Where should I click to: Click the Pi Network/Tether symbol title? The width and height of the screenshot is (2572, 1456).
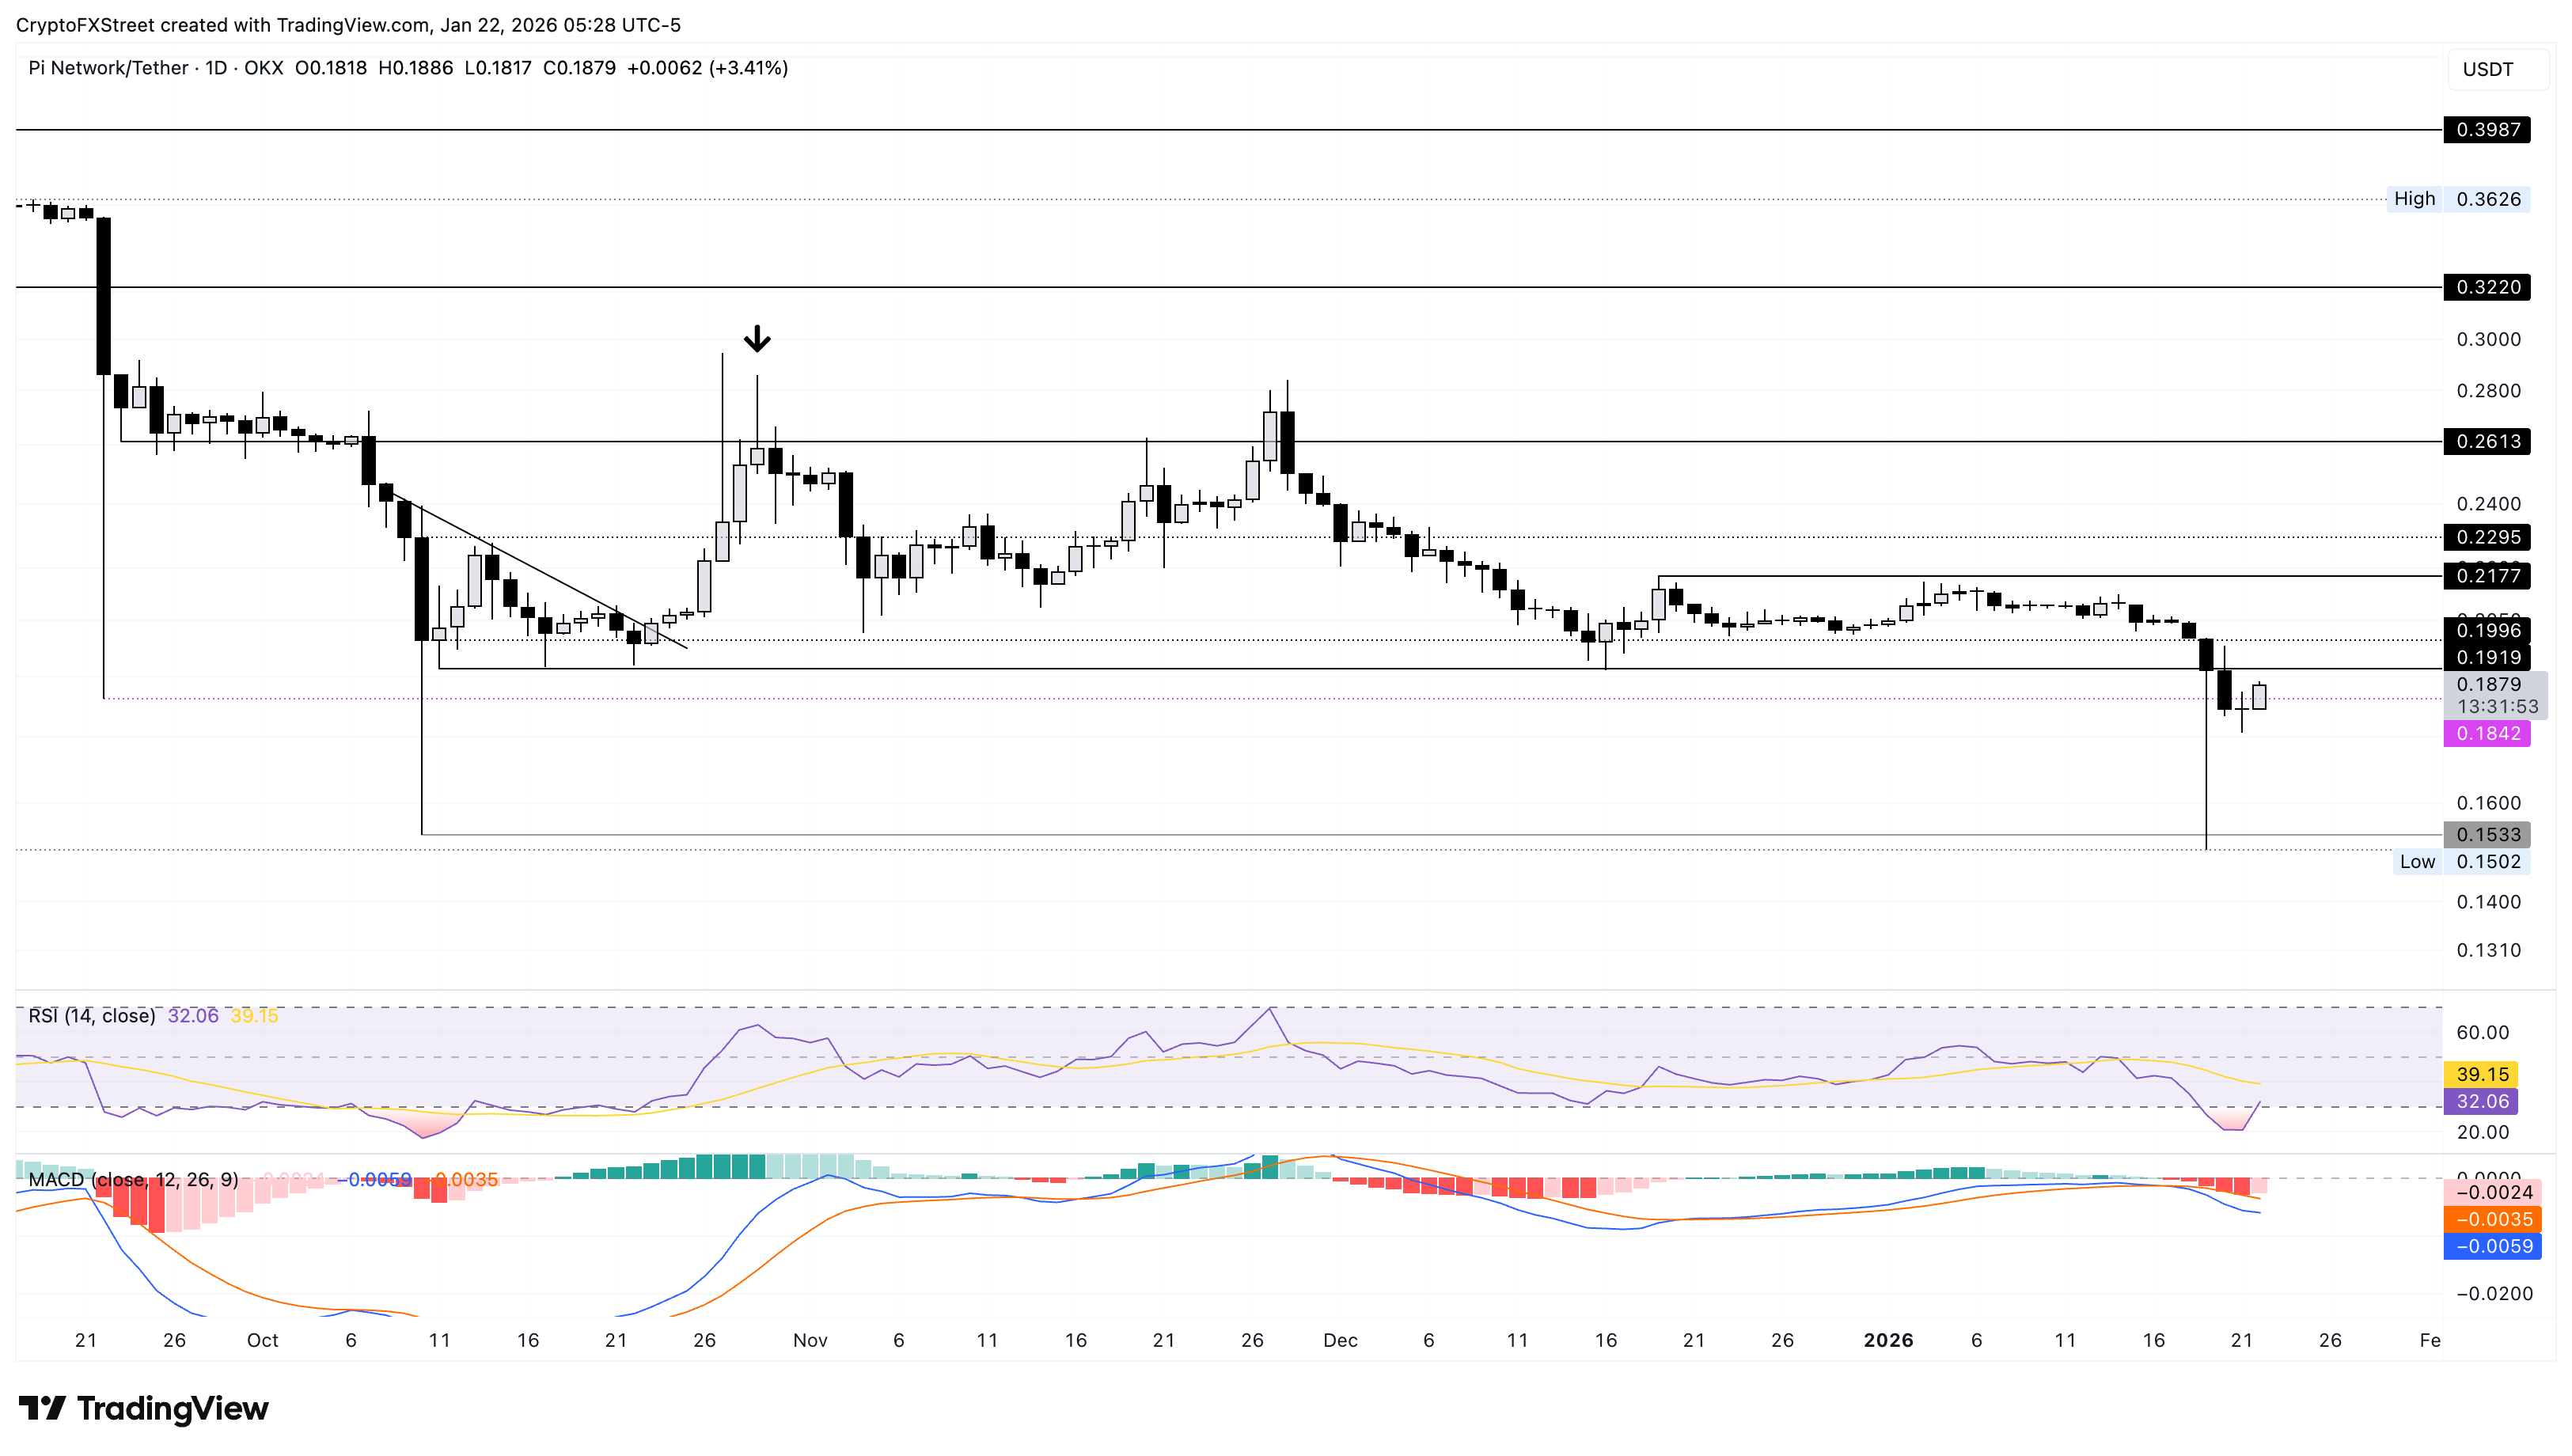108,68
